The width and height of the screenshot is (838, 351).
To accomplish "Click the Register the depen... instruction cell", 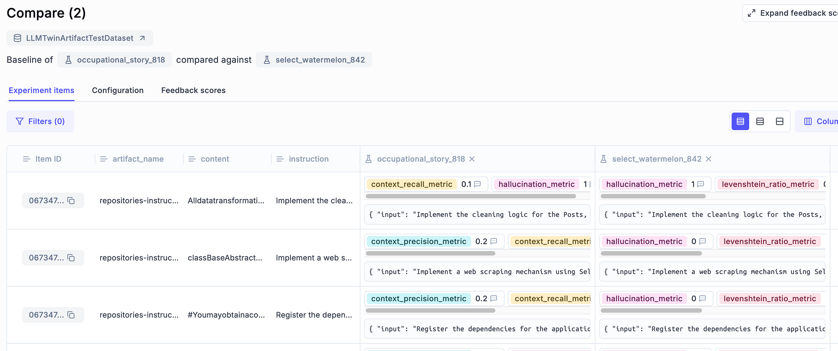I will click(314, 315).
